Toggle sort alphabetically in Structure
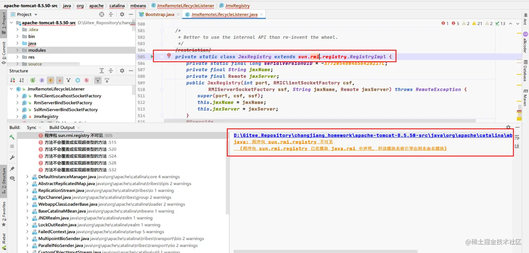The width and height of the screenshot is (529, 253). coord(22,80)
